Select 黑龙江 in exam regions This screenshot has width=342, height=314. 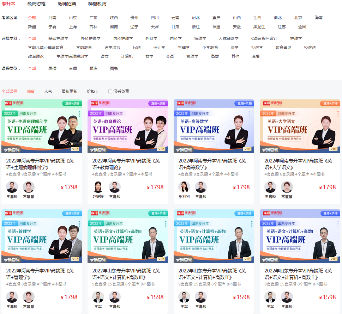tap(259, 27)
